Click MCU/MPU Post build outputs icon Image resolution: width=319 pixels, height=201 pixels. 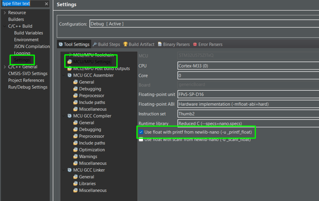pyautogui.click(x=69, y=69)
